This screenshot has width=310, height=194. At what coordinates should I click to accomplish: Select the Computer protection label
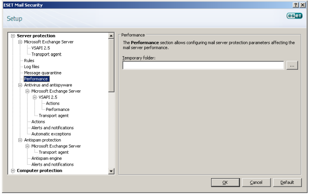coord(40,170)
